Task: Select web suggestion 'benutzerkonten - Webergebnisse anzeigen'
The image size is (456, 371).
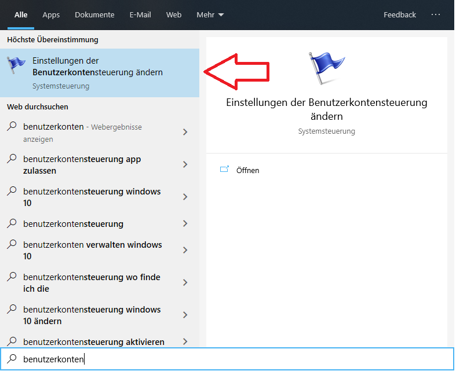Action: tap(100, 133)
